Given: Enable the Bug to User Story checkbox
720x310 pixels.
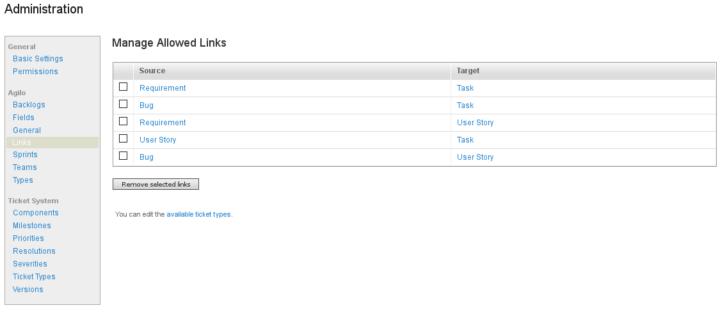Looking at the screenshot, I should pyautogui.click(x=124, y=156).
